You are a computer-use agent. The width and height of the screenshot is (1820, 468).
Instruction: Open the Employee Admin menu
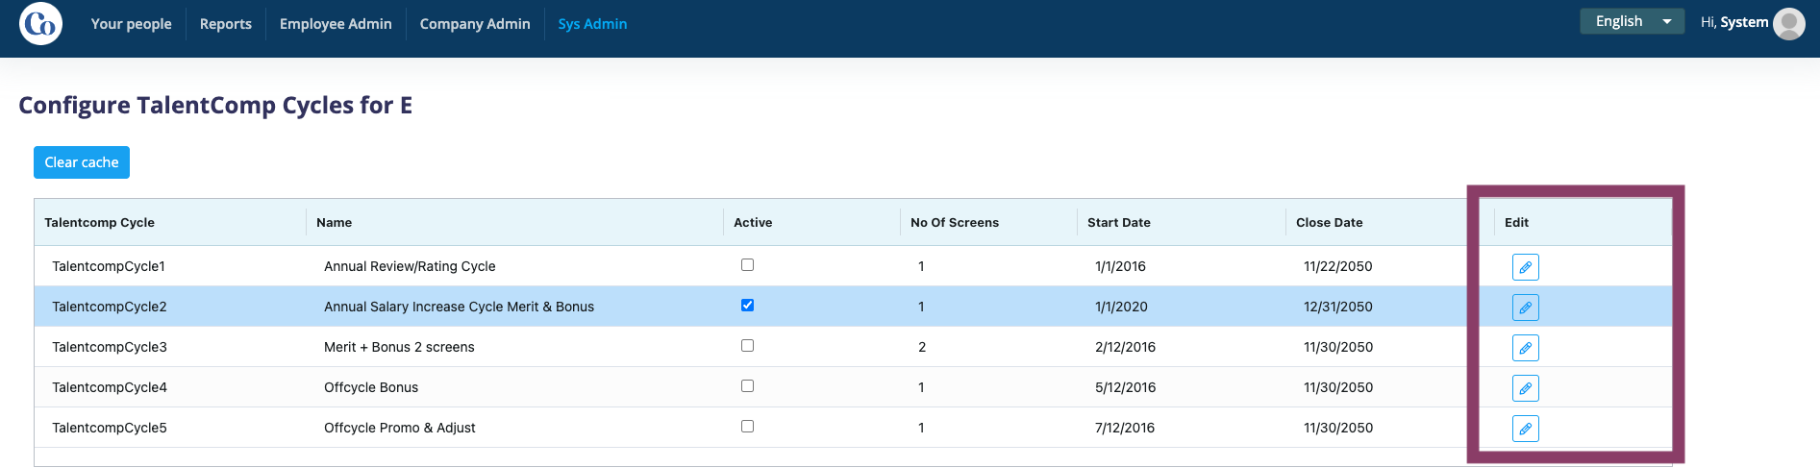tap(336, 24)
